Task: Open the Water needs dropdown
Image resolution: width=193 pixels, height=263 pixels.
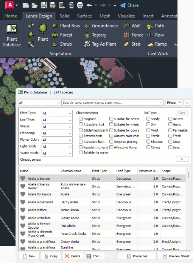Action: [57, 153]
